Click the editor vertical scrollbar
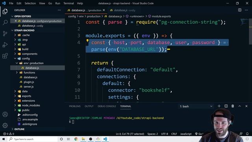The height and width of the screenshot is (142, 252). point(250,32)
